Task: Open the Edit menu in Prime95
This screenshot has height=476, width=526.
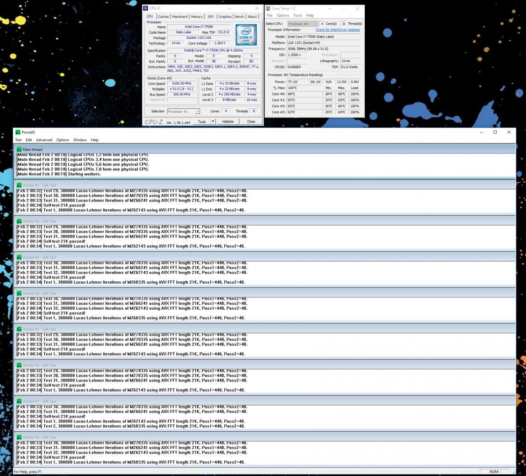Action: [29, 140]
